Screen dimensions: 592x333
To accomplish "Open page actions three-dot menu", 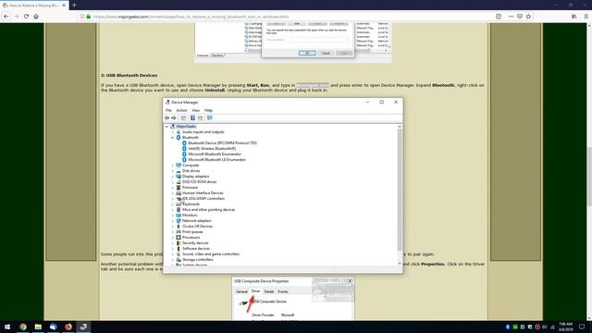I will (511, 17).
